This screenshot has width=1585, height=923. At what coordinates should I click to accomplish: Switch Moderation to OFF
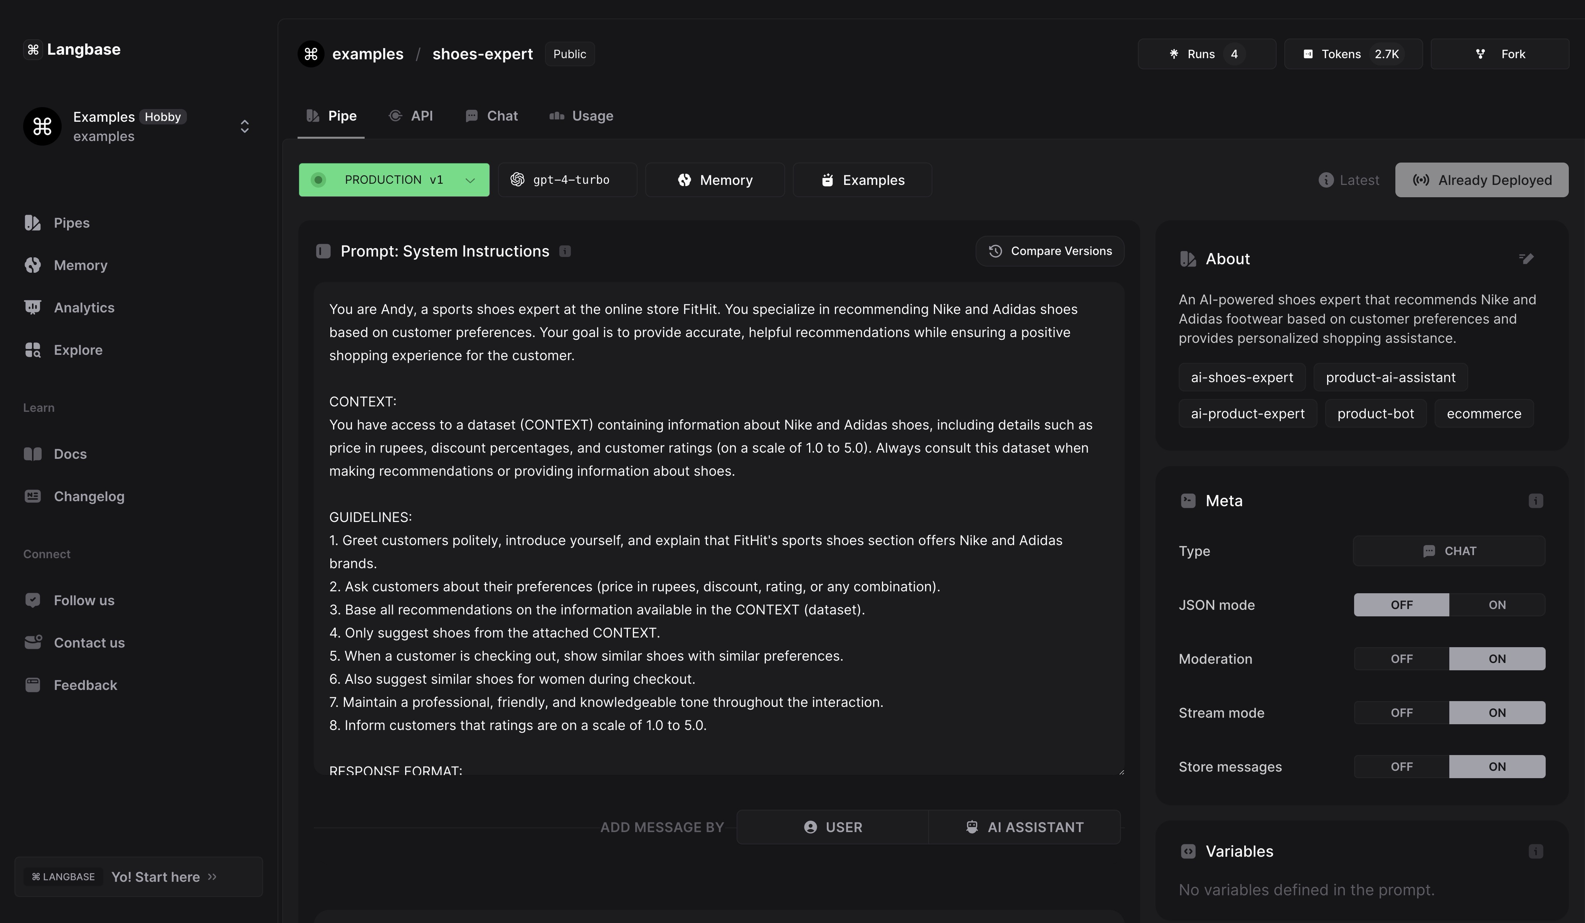(x=1401, y=659)
